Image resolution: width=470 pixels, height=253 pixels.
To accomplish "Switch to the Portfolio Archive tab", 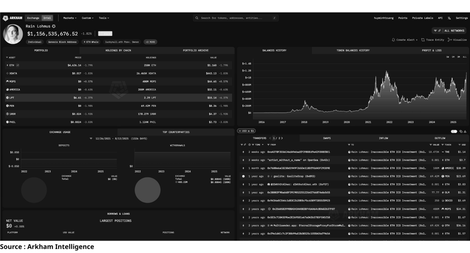I will pyautogui.click(x=196, y=50).
